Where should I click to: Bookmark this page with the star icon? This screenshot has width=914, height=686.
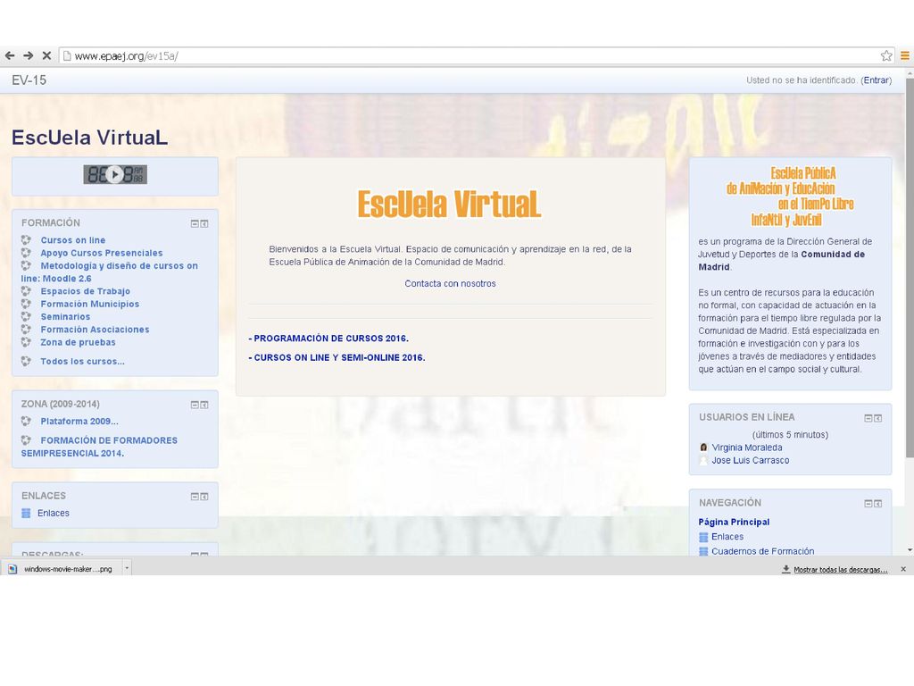[886, 56]
